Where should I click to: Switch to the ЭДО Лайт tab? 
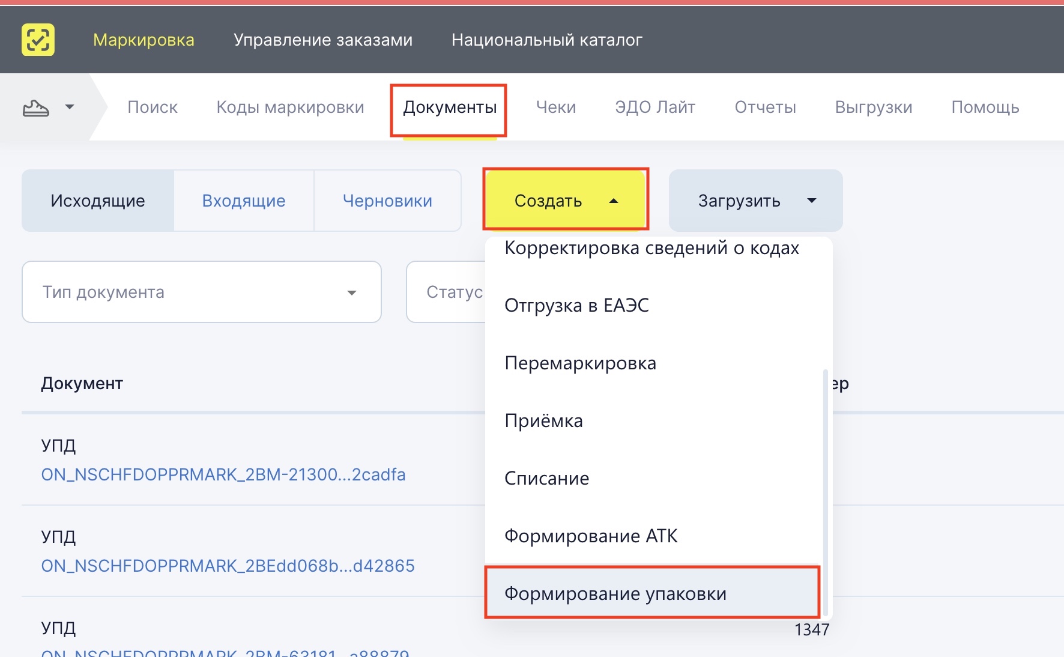click(x=655, y=107)
